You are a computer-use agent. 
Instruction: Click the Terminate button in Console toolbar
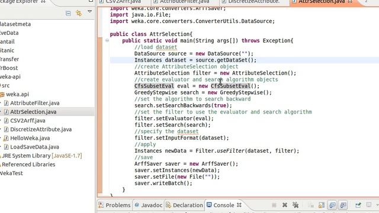274,205
